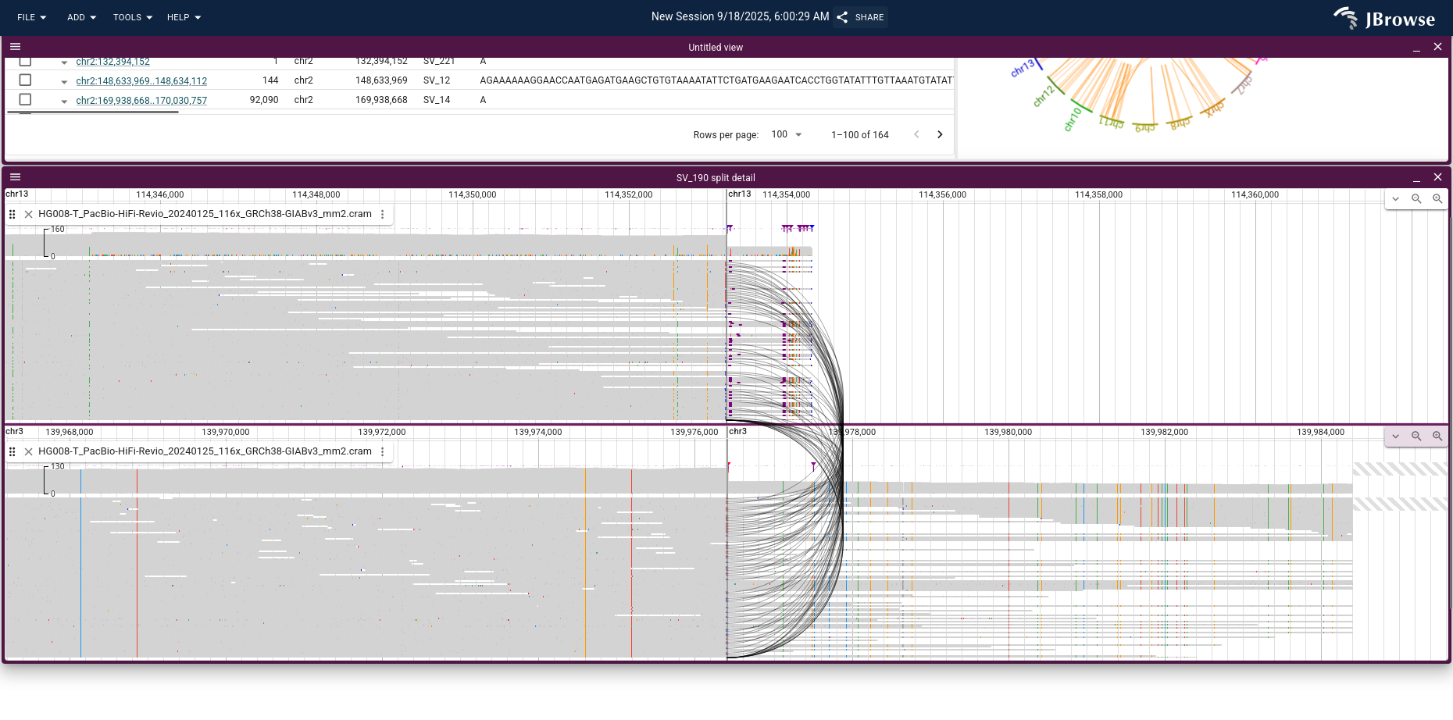
Task: Expand row menu for chr2:148,633,969..148,634,112
Action: click(x=64, y=81)
